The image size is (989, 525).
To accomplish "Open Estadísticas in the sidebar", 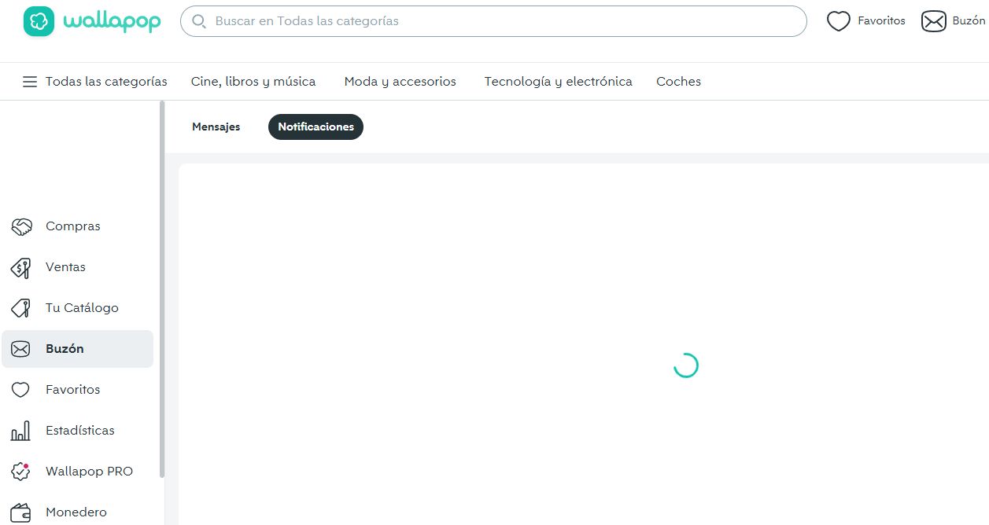I will click(x=77, y=431).
